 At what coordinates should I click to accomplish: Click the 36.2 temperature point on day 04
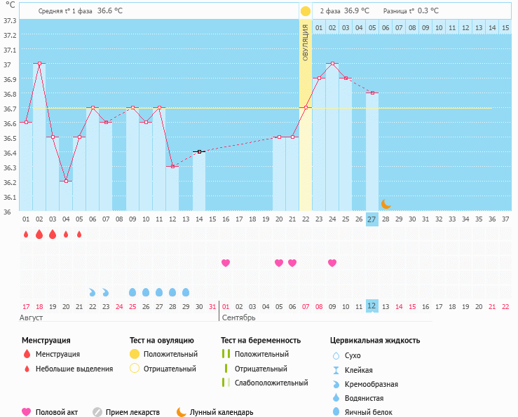[x=66, y=182]
